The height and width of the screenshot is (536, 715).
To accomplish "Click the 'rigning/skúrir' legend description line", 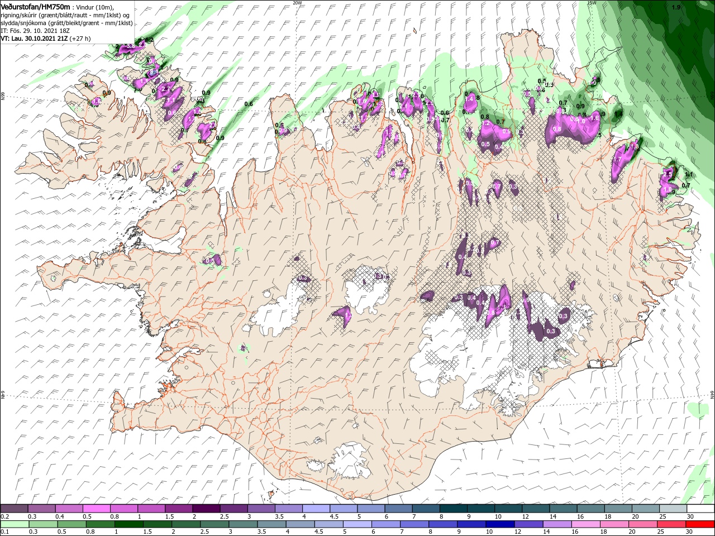I will 65,15.
